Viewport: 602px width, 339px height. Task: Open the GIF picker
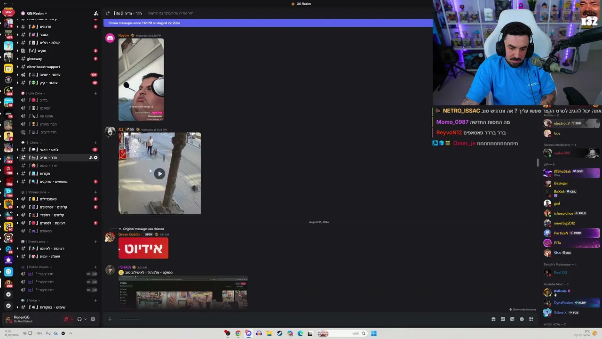[x=503, y=319]
